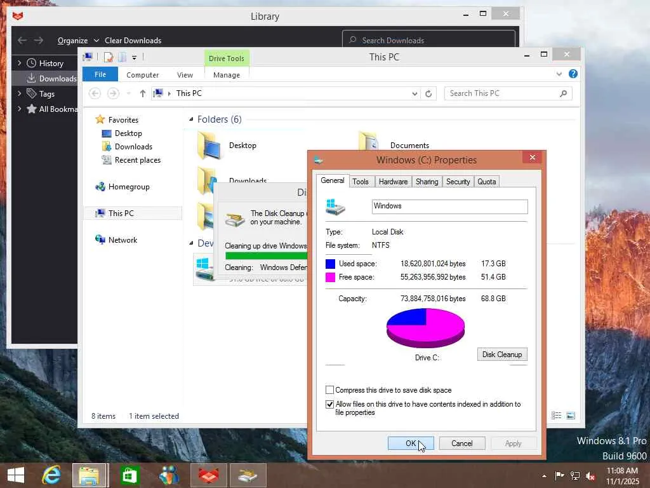Expand the Explorer ribbon with the chevron
This screenshot has height=488, width=650.
click(559, 74)
